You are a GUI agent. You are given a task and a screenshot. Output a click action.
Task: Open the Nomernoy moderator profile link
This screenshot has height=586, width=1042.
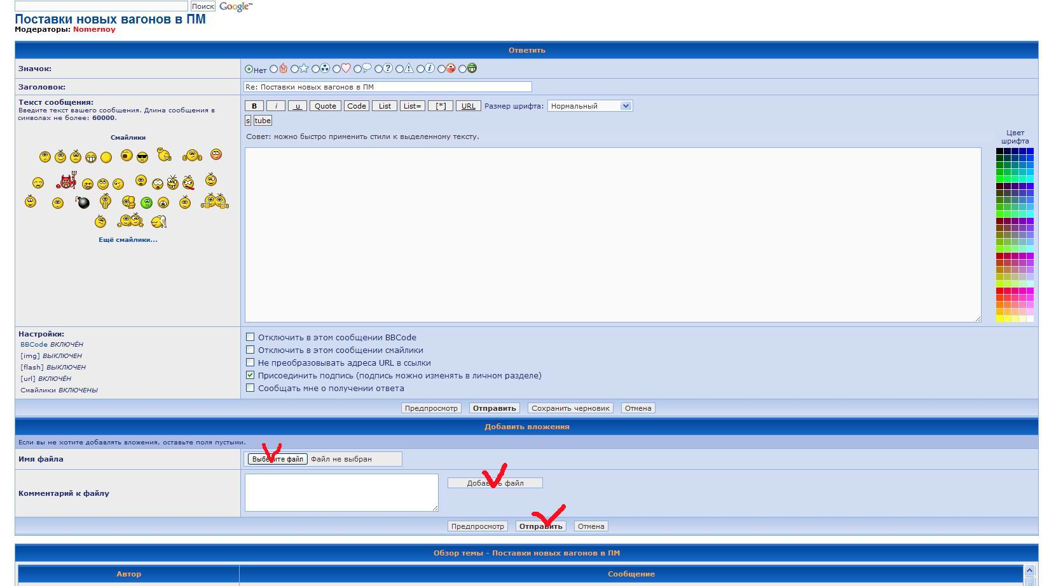pyautogui.click(x=94, y=29)
